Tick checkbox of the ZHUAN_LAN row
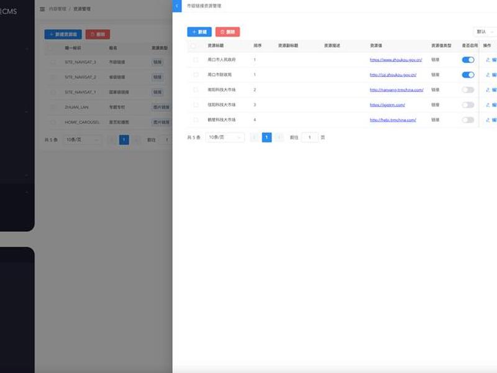Screen dimensions: 497x373 pos(53,107)
